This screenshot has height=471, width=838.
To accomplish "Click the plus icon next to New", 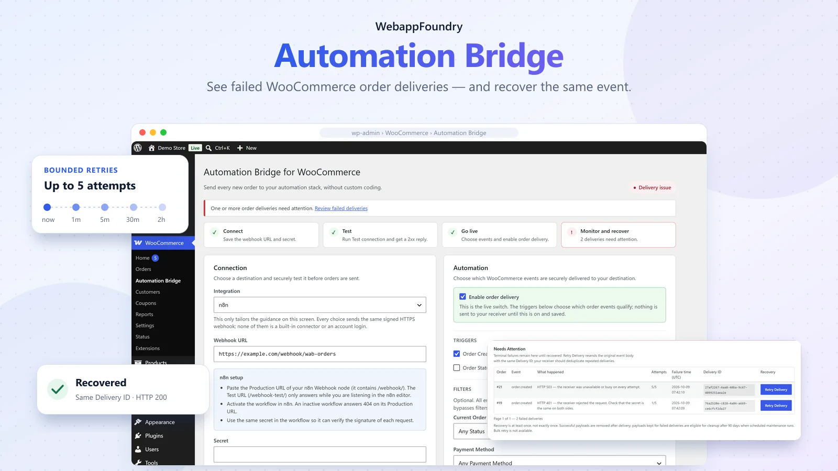I will [x=240, y=148].
